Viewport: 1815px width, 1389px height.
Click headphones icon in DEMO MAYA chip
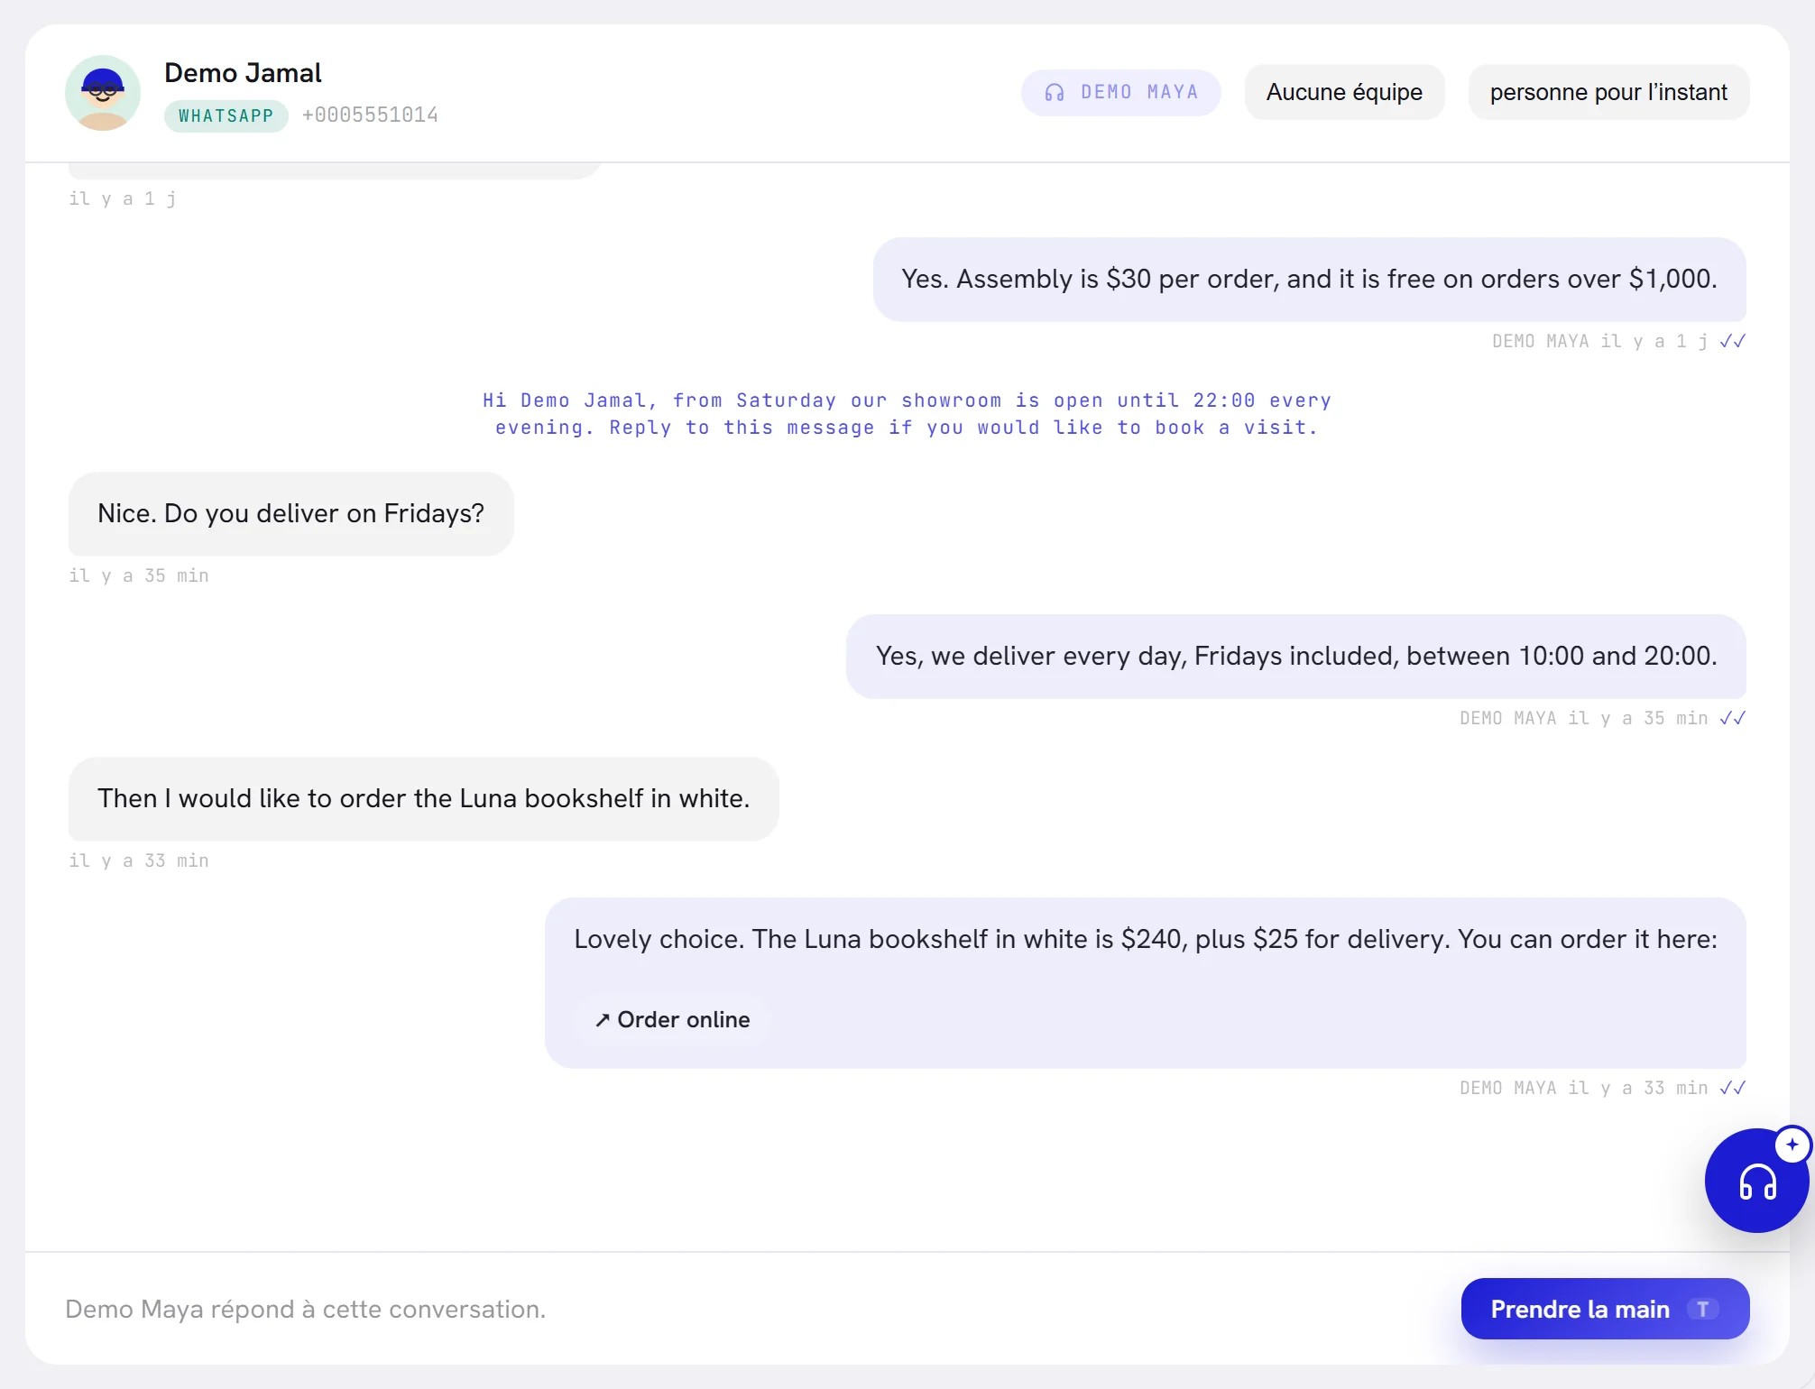1054,92
